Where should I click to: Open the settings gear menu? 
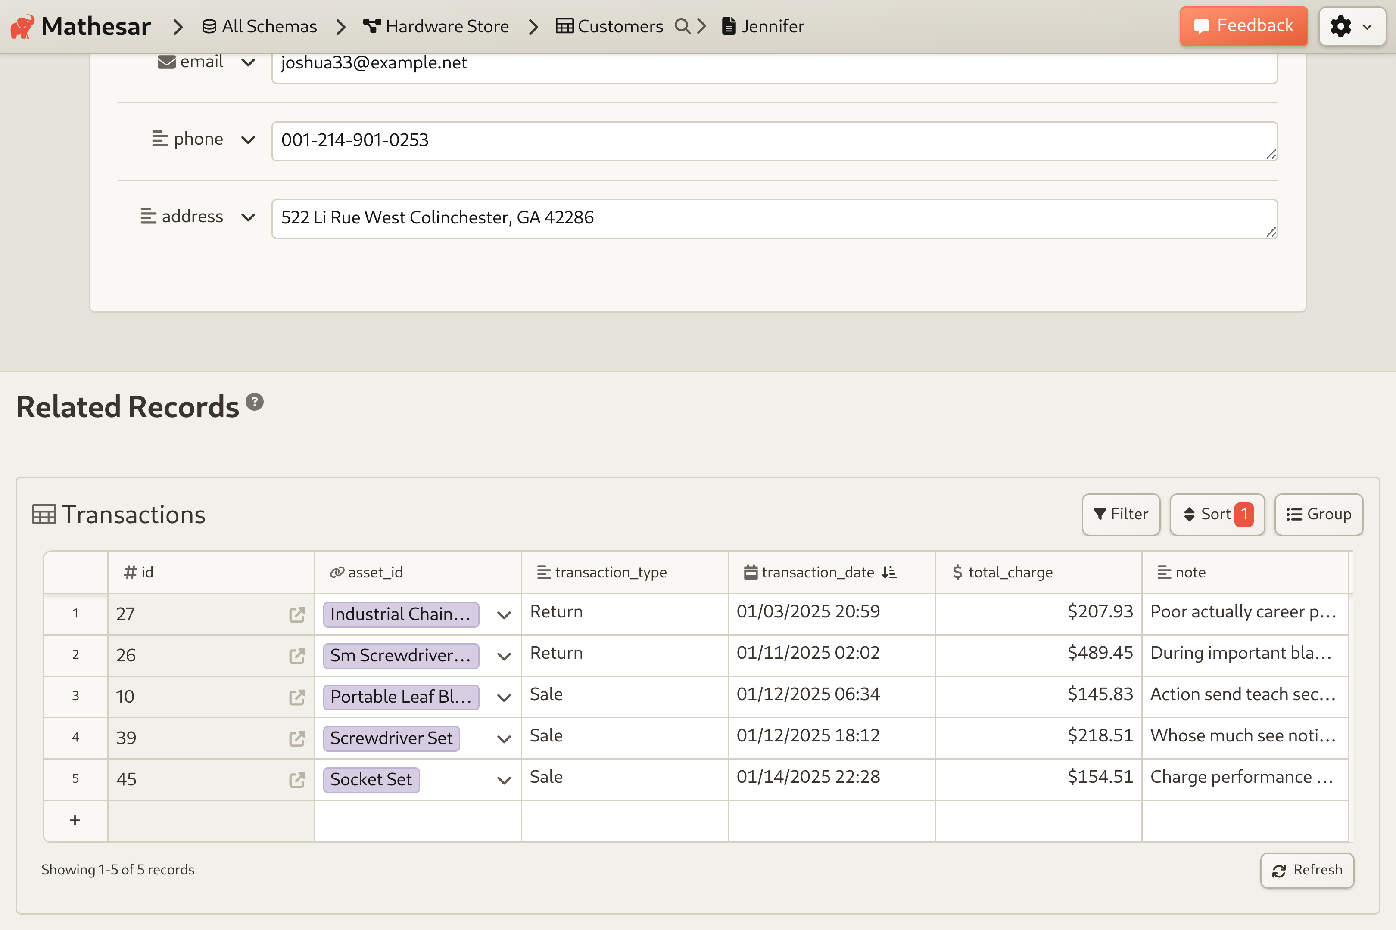[x=1352, y=26]
